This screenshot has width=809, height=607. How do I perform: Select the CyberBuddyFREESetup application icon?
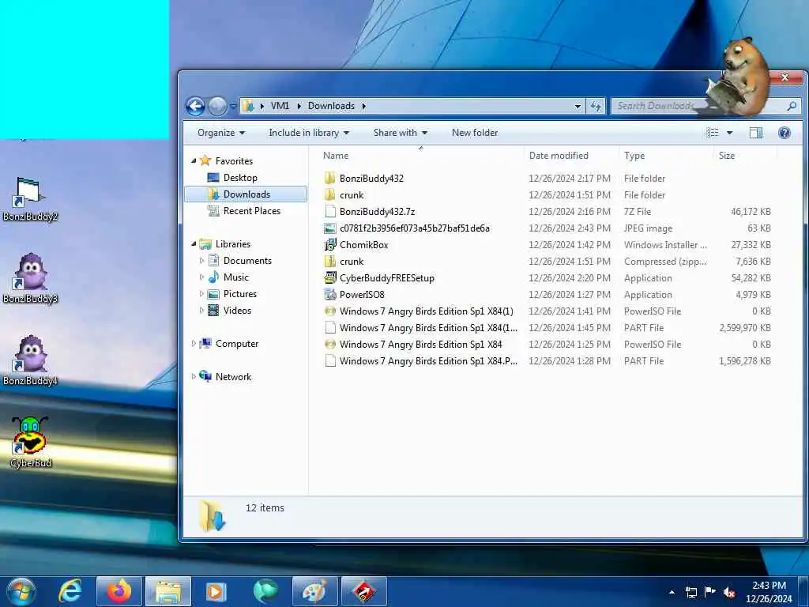click(329, 277)
